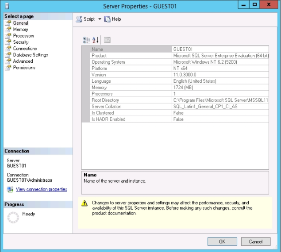Click the OK button
Viewport: 281px width, 252px height.
(222, 242)
